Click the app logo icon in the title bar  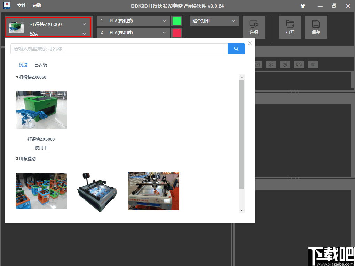point(6,6)
